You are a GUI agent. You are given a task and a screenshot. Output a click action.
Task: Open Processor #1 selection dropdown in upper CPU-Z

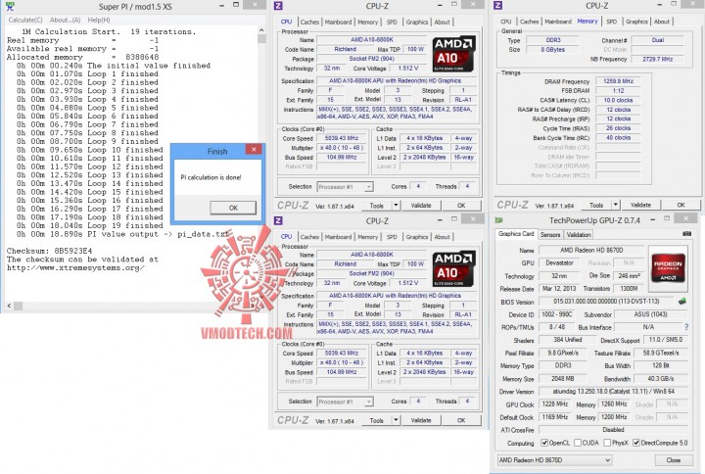click(346, 187)
